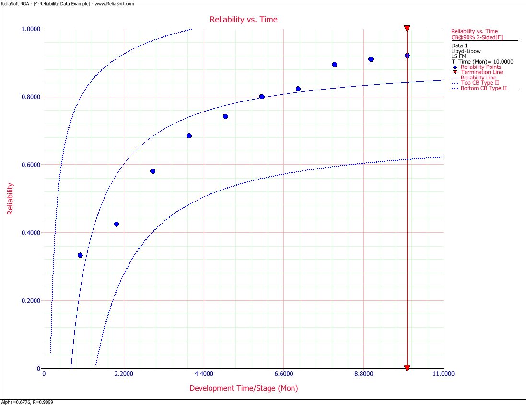Click the 11.0000 x-axis tick label

point(443,374)
